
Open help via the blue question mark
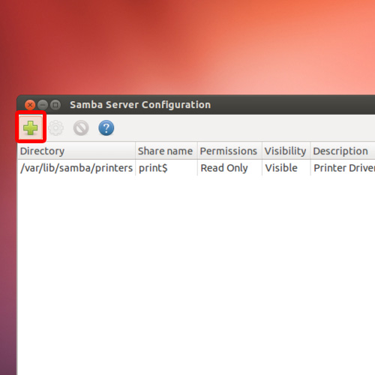(x=106, y=127)
